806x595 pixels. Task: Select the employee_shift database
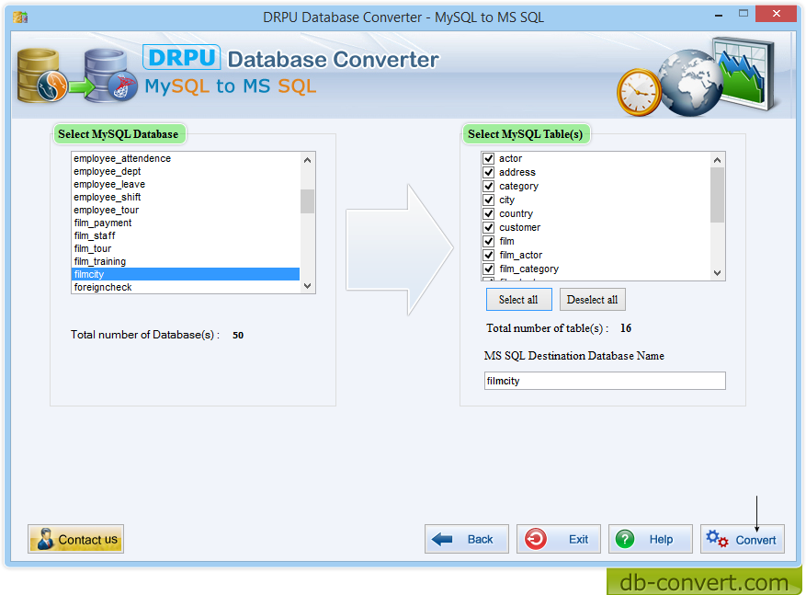tap(185, 197)
